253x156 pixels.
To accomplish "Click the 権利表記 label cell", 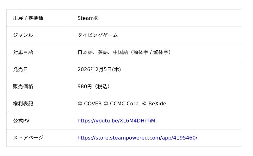I will (23, 103).
